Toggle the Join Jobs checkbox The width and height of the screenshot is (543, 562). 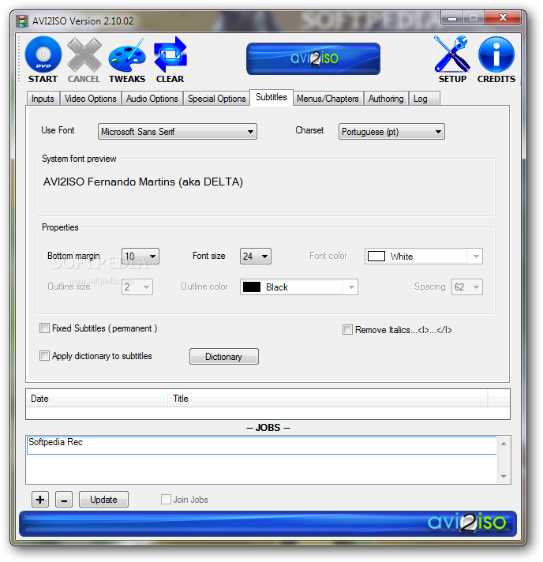(x=166, y=500)
